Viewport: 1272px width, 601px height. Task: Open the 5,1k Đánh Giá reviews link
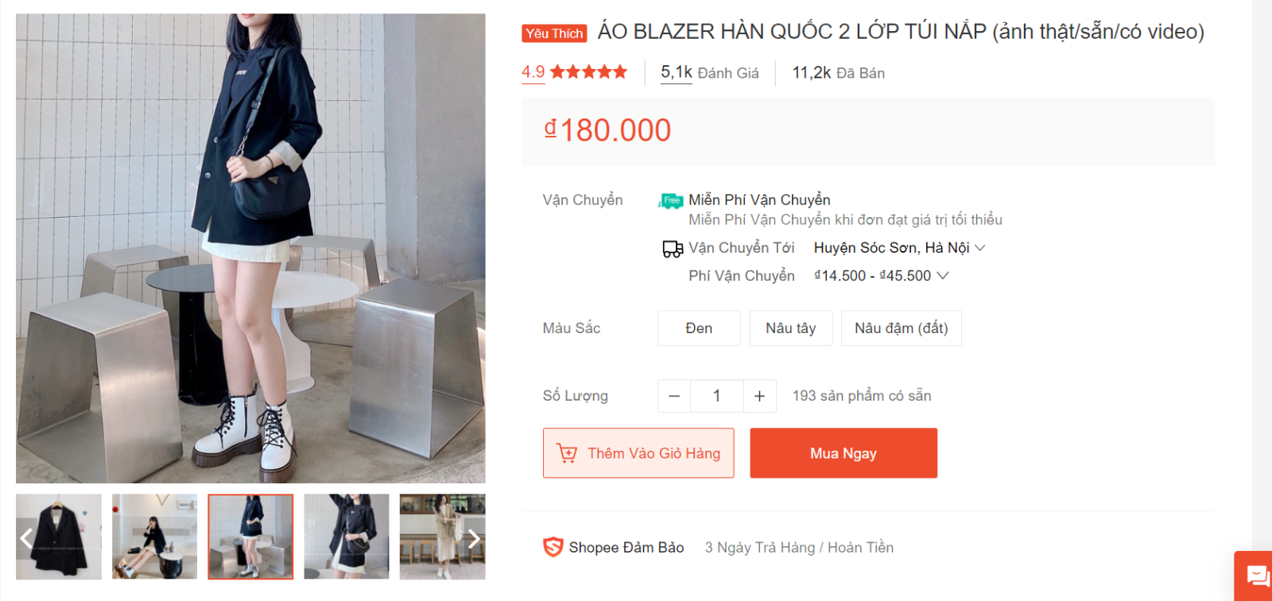(710, 73)
